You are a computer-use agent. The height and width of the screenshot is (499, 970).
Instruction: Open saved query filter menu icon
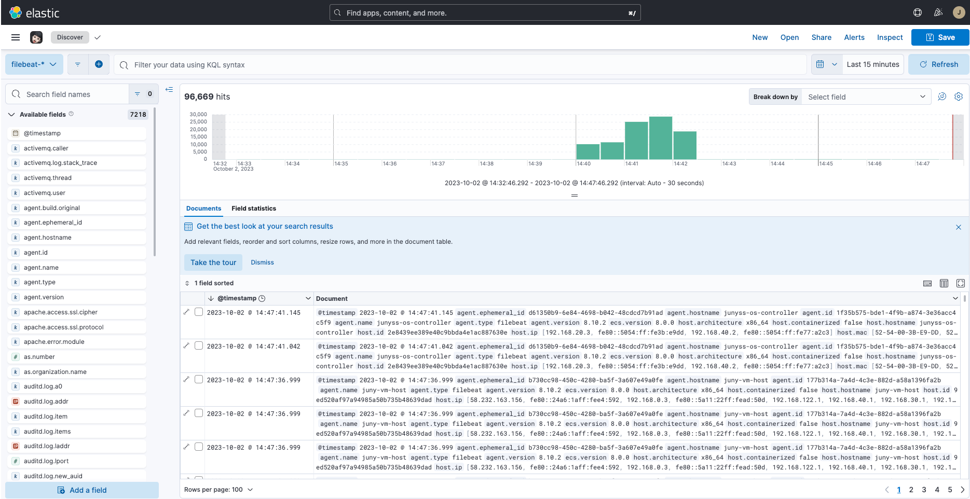(x=78, y=64)
